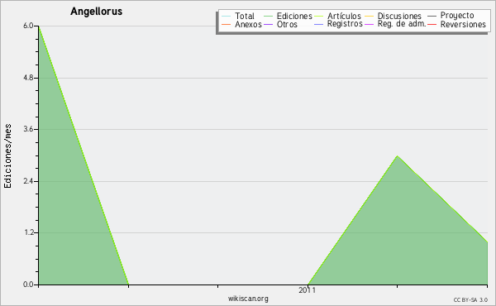Click the Ediciones/mes y-axis title
Screen dimensions: 496x306
pos(7,155)
